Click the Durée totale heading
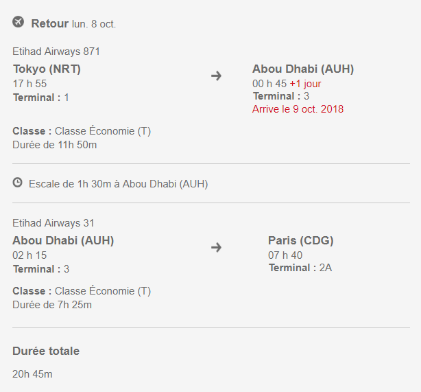 click(46, 351)
